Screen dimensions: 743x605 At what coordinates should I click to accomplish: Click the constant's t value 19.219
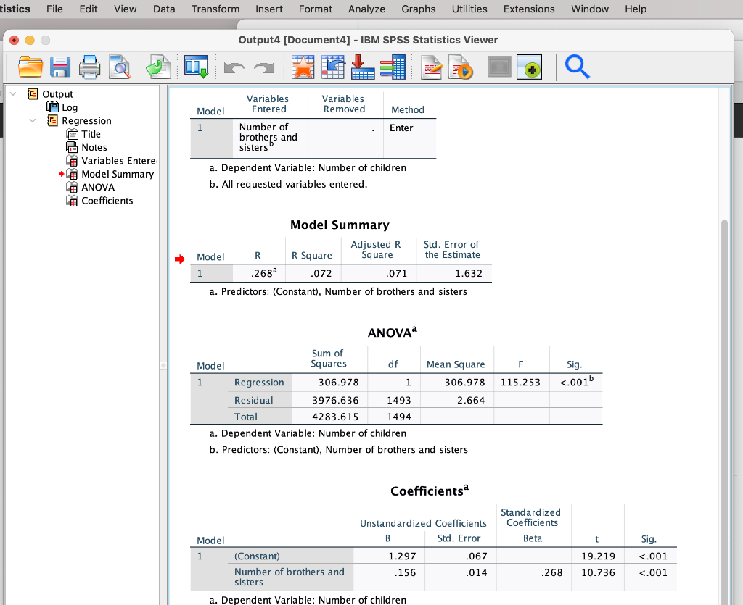[598, 556]
